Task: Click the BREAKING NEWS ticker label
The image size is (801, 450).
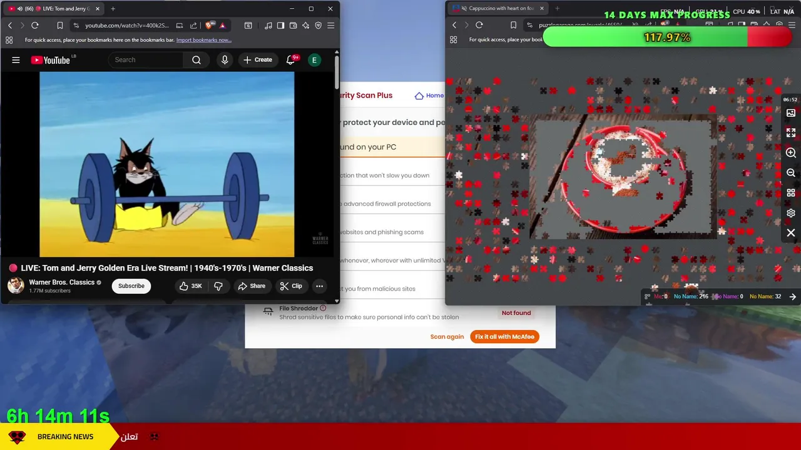Action: tap(65, 437)
